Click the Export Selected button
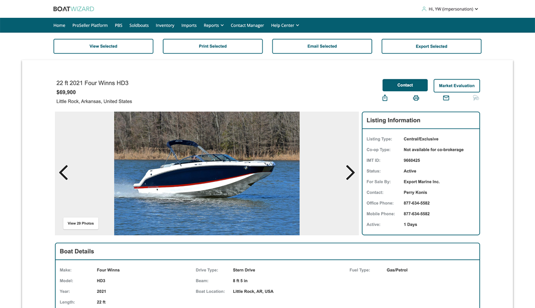The image size is (535, 308). pyautogui.click(x=432, y=46)
